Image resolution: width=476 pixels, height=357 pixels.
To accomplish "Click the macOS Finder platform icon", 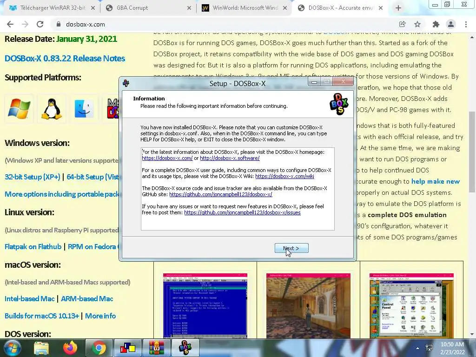I will [84, 108].
